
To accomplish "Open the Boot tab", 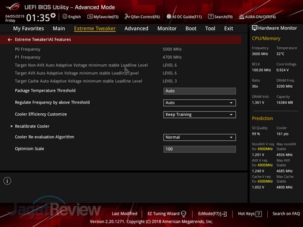I will [x=191, y=28].
